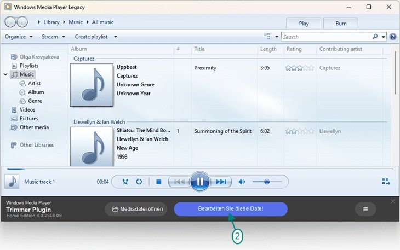Turn on shuffle playback
Screen dimensions: 400x250
pyautogui.click(x=125, y=182)
